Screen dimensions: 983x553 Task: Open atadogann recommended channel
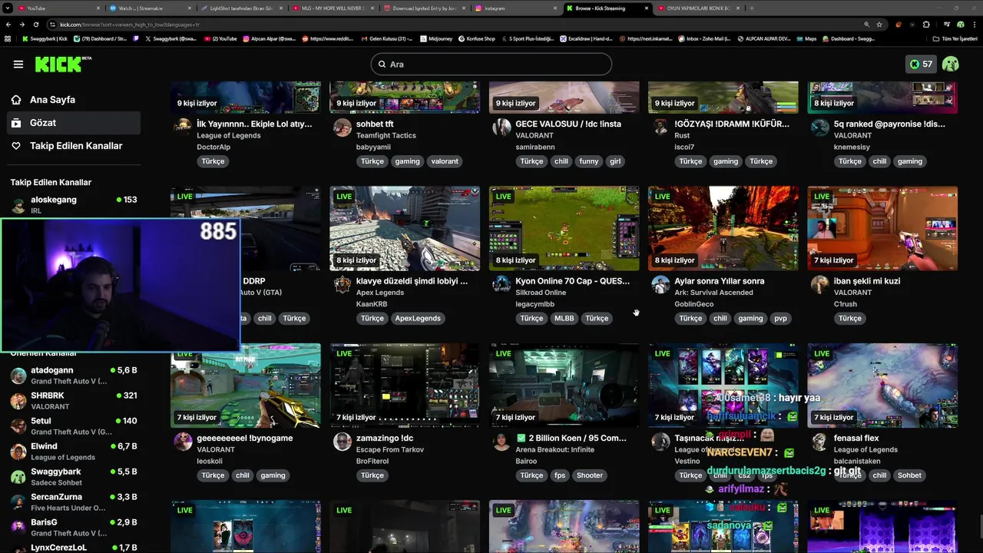[x=73, y=376]
